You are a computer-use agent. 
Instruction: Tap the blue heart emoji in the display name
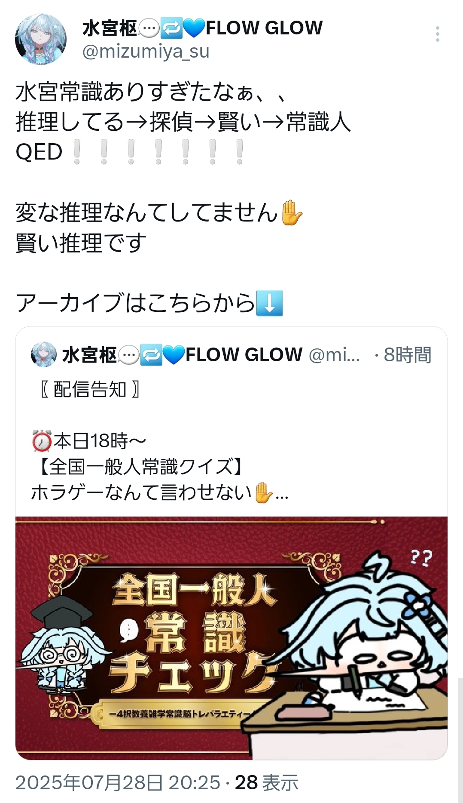pos(194,28)
